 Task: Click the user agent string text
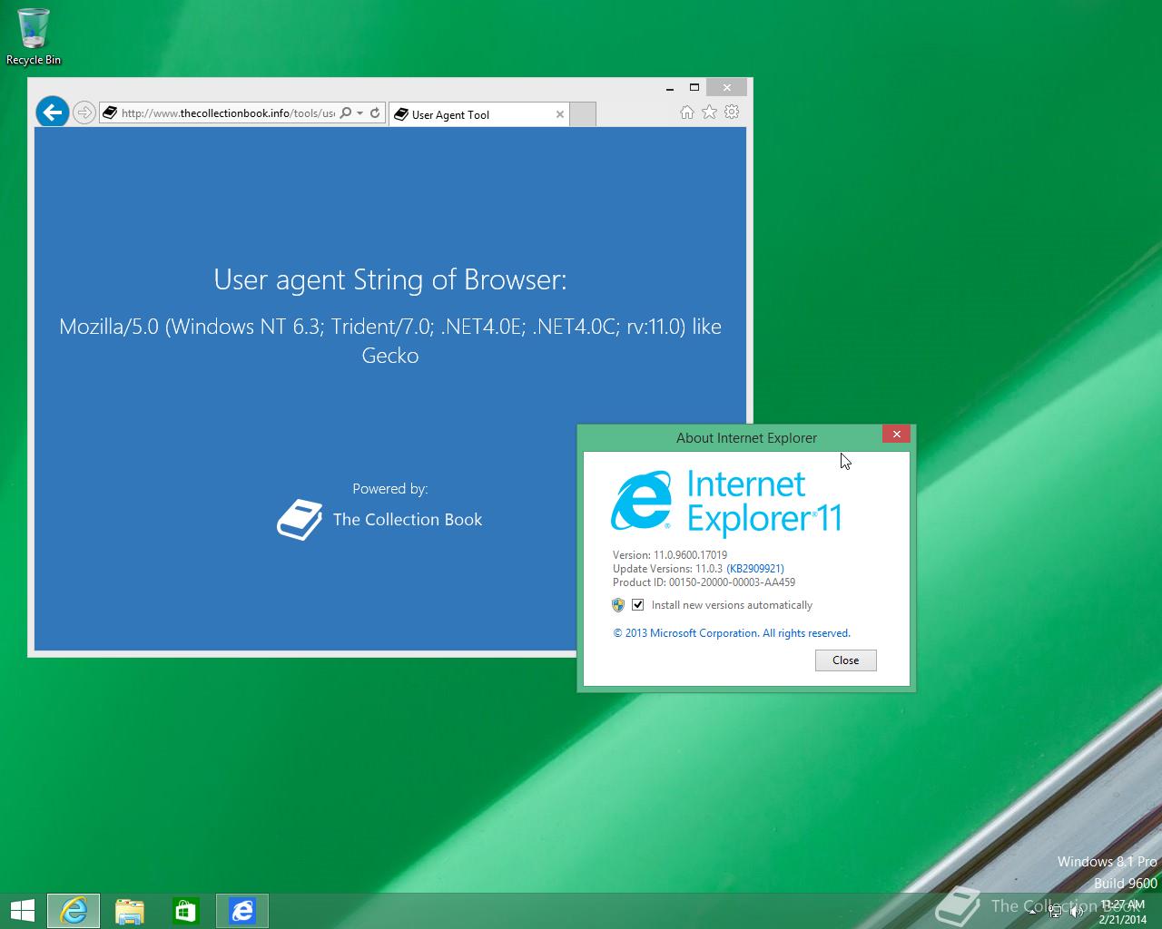[390, 340]
